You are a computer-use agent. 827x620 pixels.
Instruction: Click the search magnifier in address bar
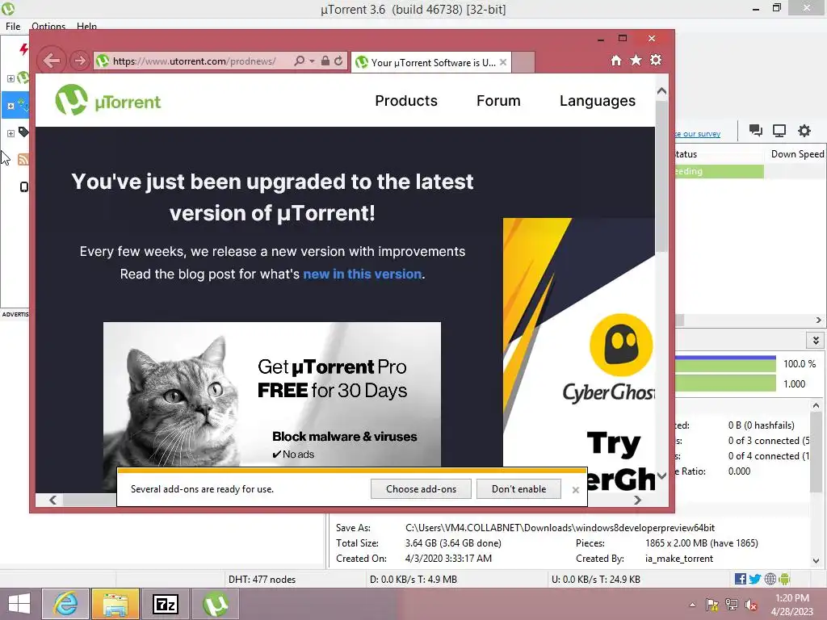[x=299, y=61]
